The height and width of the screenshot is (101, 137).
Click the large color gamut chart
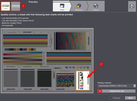click(70, 41)
